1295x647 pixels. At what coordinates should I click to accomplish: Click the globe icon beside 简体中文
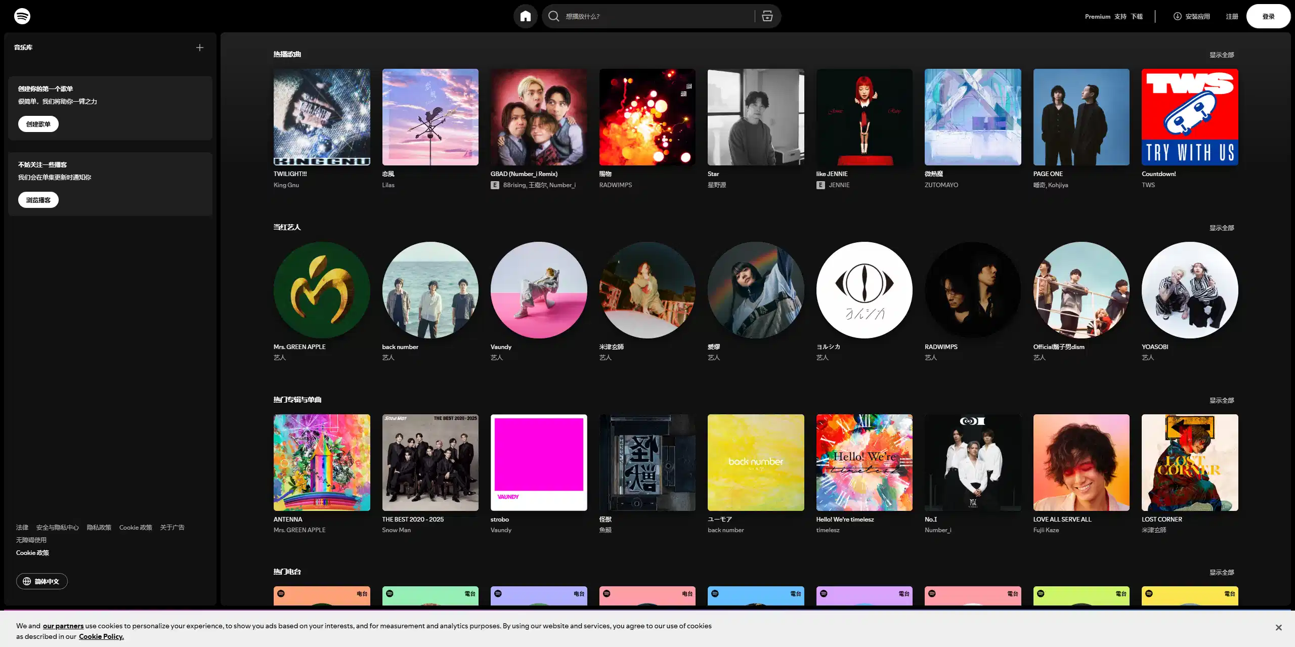28,581
